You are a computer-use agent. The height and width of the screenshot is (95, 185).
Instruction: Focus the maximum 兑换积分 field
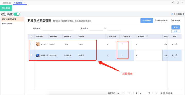(x=114, y=28)
